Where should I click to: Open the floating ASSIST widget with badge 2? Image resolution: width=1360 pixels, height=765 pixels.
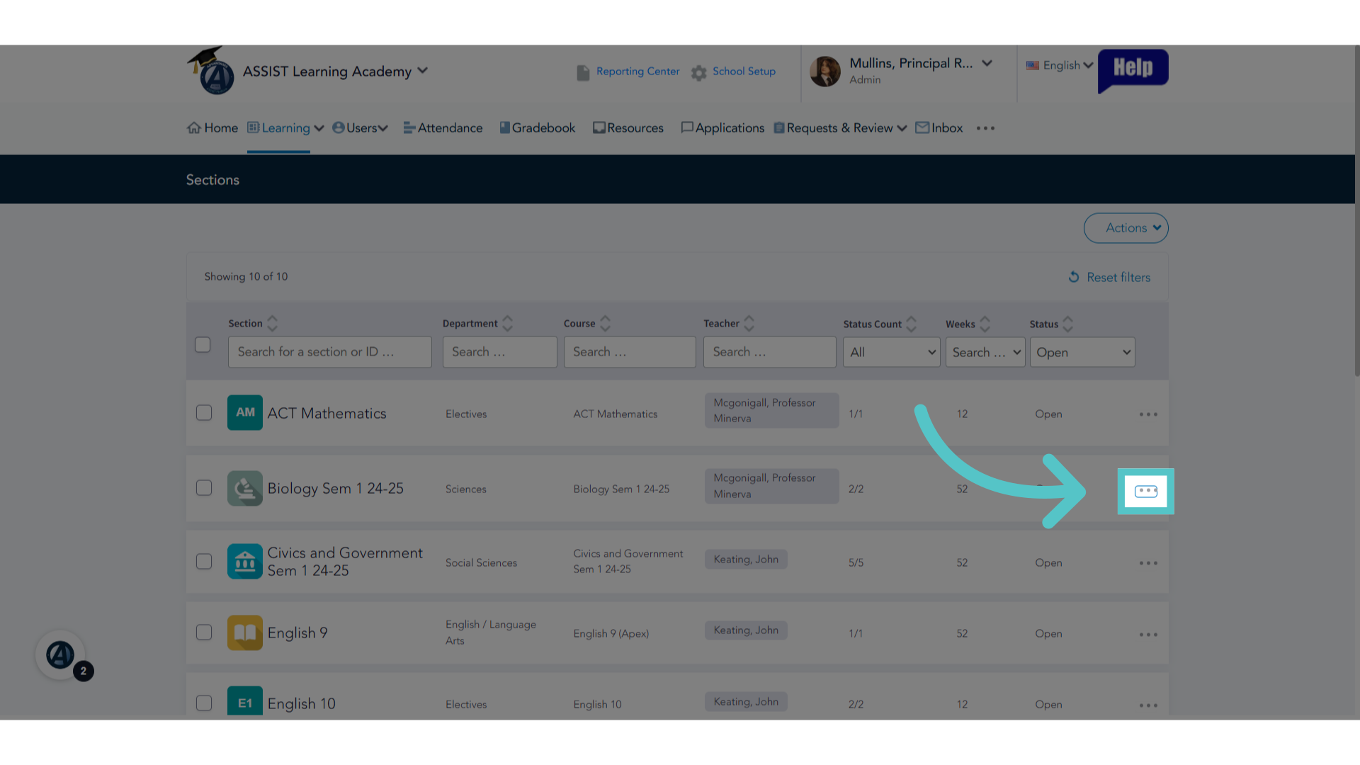click(61, 655)
